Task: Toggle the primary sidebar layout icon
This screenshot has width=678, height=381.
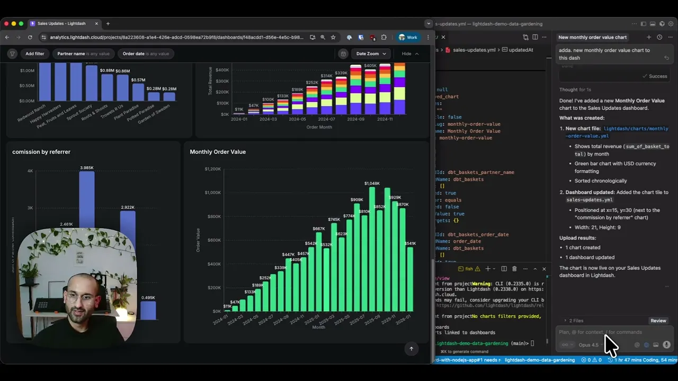Action: [644, 24]
